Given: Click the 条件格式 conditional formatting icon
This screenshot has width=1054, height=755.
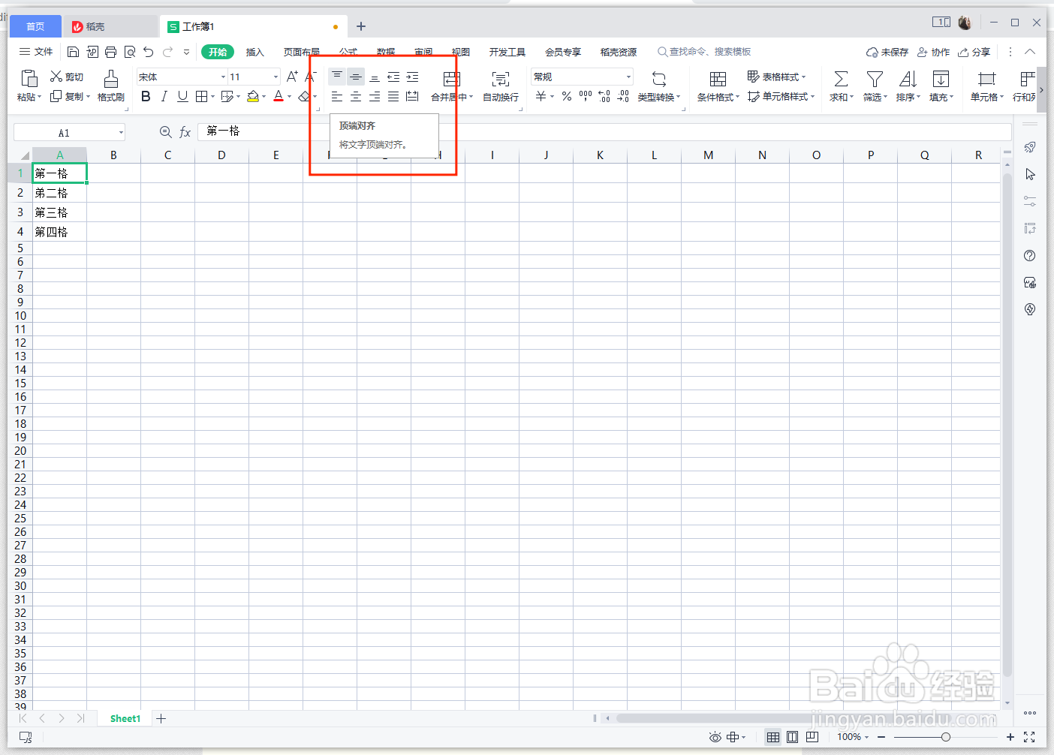Looking at the screenshot, I should [718, 79].
